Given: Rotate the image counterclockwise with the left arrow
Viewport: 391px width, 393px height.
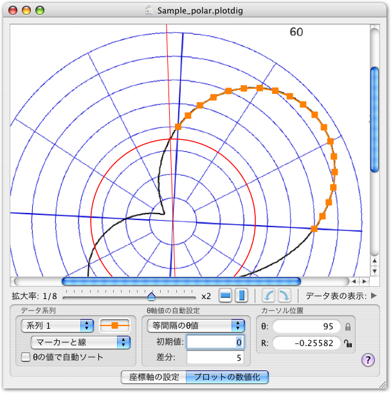Looking at the screenshot, I should pyautogui.click(x=268, y=296).
